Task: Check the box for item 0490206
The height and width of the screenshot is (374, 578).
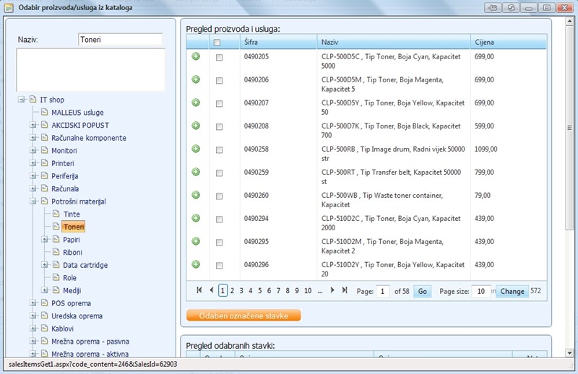Action: (220, 81)
